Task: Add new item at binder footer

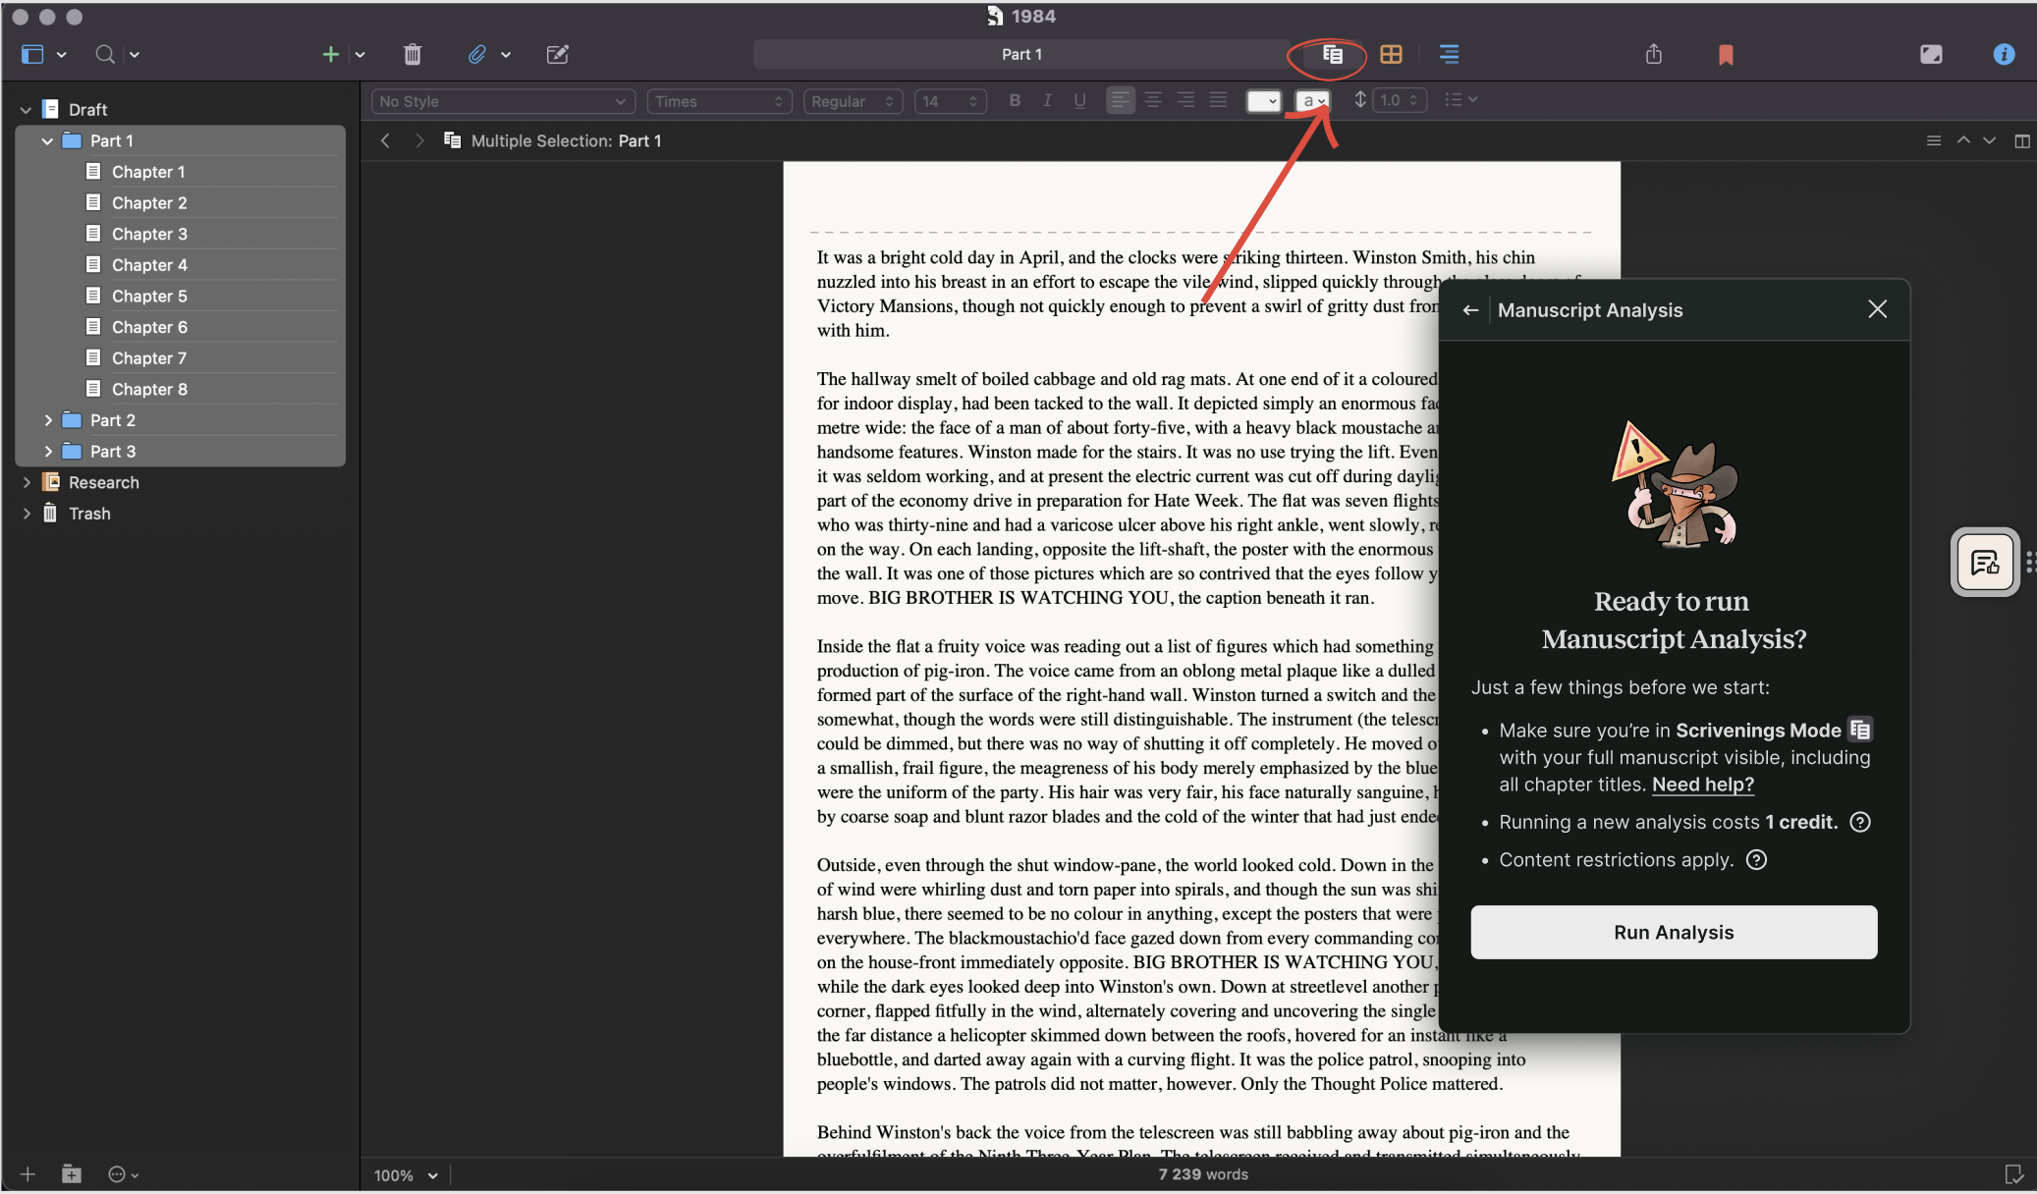Action: (x=28, y=1174)
